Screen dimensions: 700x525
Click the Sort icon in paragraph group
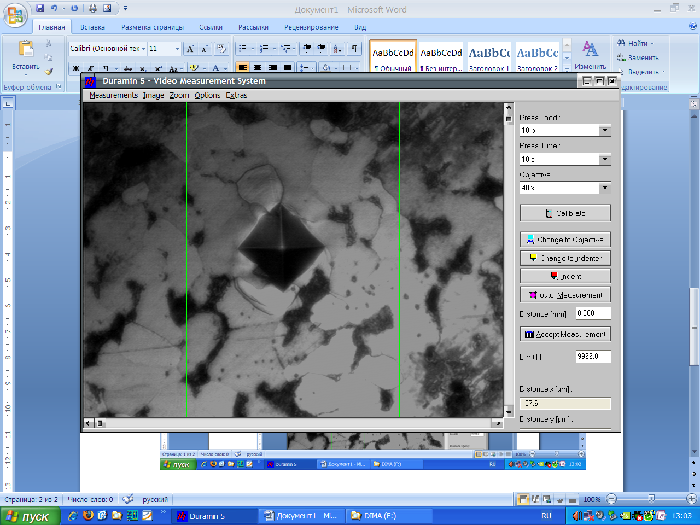pyautogui.click(x=337, y=49)
